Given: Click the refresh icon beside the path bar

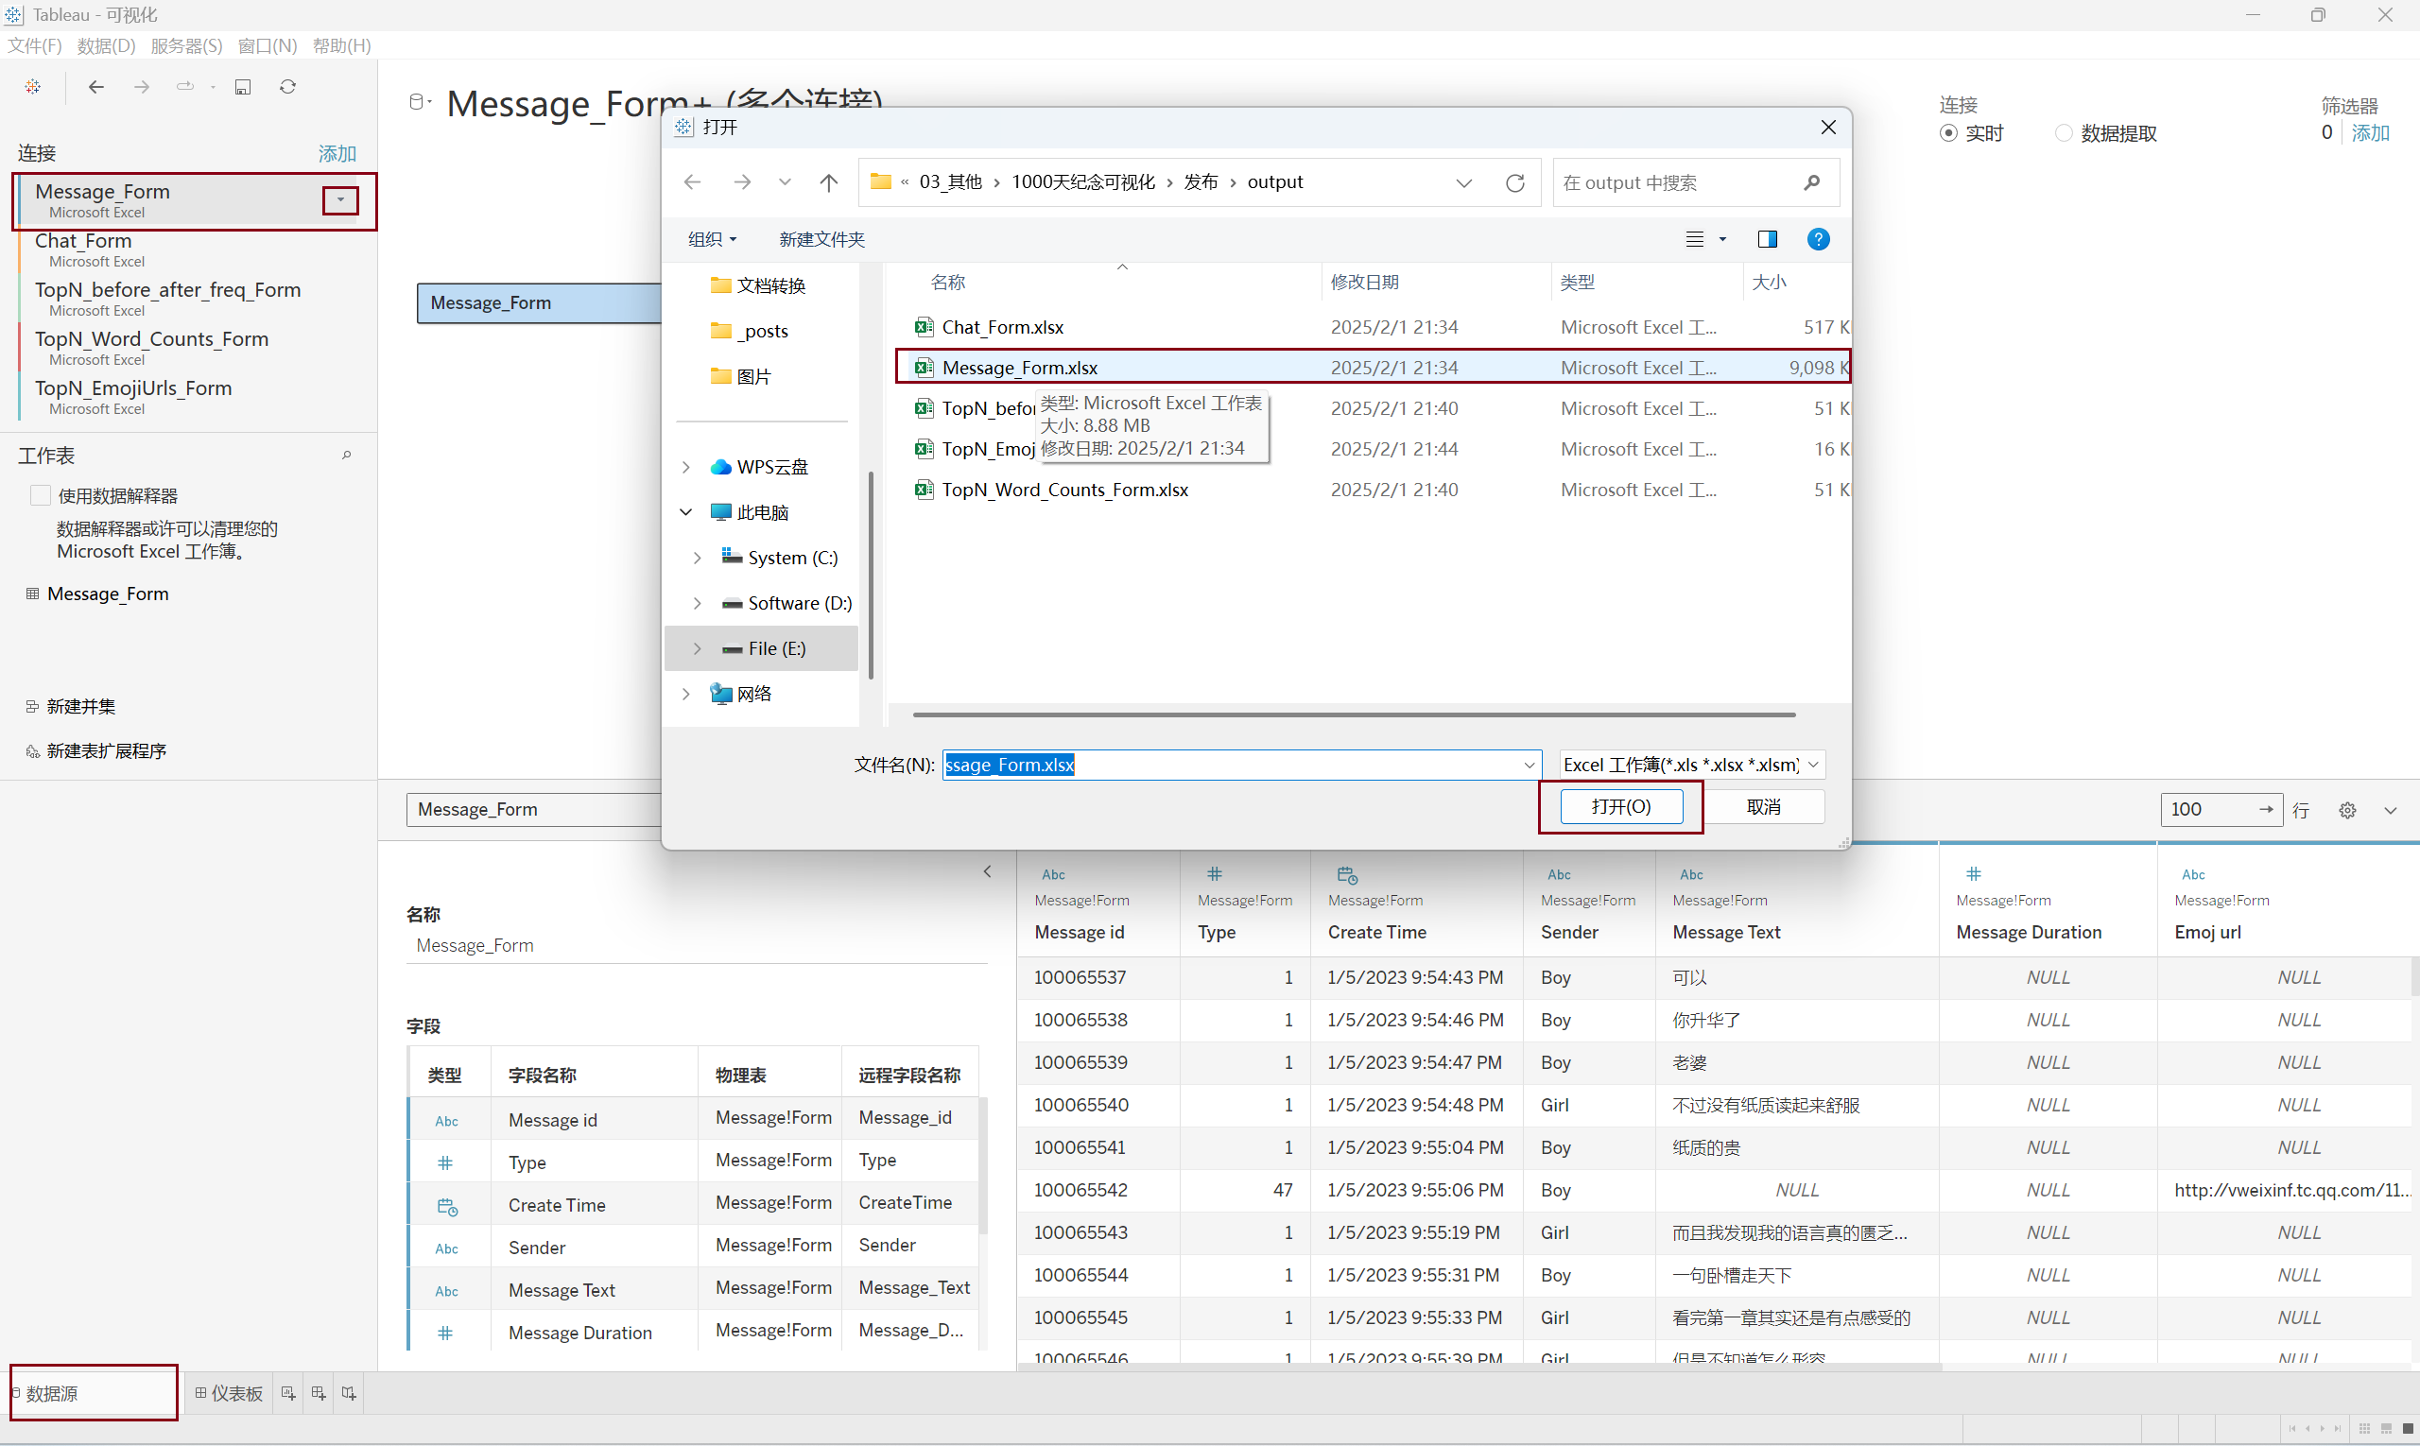Looking at the screenshot, I should (1514, 182).
